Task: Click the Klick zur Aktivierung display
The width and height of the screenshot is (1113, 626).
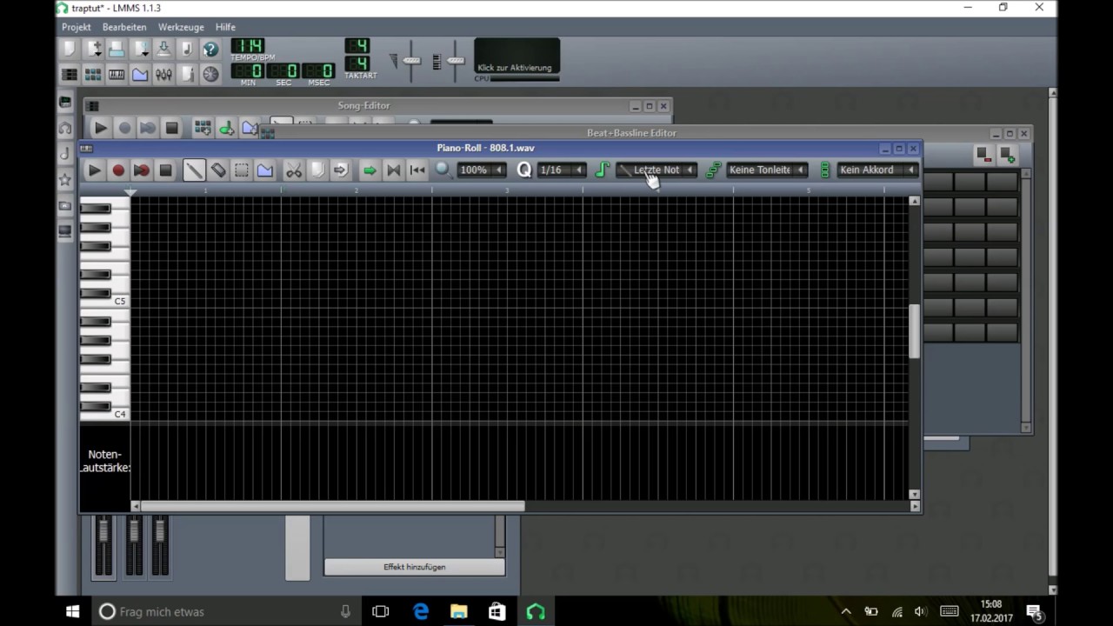Action: point(517,57)
